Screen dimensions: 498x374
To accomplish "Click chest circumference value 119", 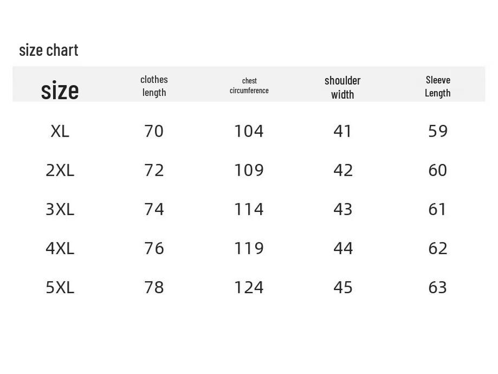I will tap(249, 248).
